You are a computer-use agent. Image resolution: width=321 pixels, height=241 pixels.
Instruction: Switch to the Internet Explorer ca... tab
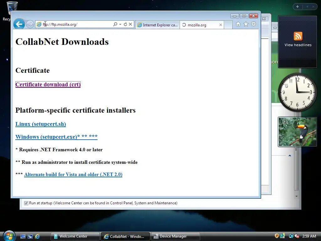pyautogui.click(x=157, y=25)
